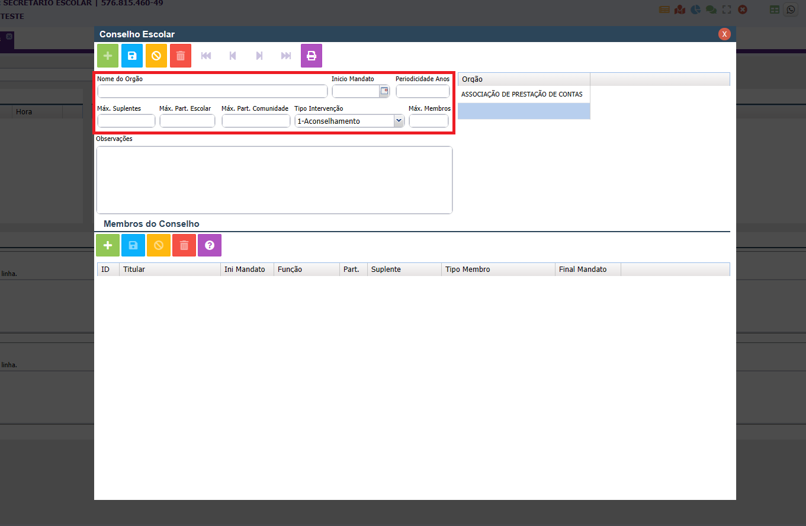Viewport: 806px width, 526px height.
Task: Delete the record using the red trash icon
Action: (181, 56)
